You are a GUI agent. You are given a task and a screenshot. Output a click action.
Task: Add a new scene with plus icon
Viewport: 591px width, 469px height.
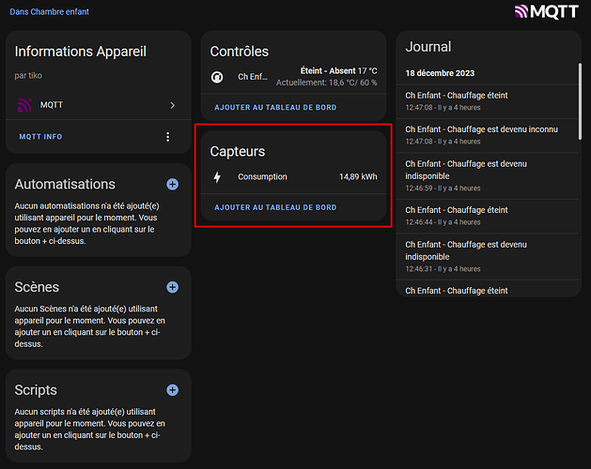coord(172,287)
